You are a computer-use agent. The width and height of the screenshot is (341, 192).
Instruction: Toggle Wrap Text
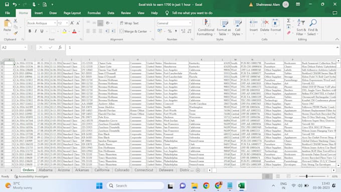(x=129, y=23)
